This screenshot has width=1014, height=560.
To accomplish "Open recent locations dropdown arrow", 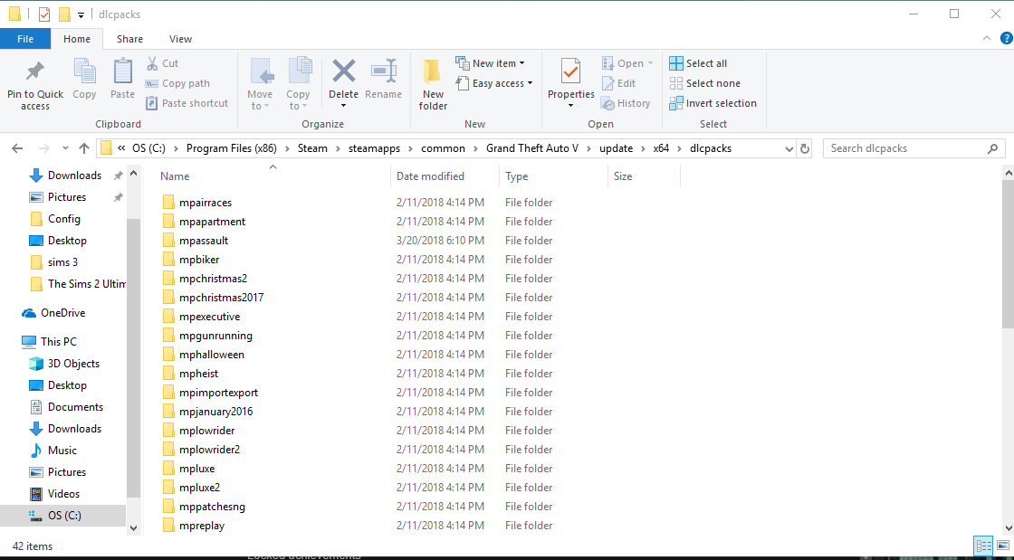I will pyautogui.click(x=65, y=148).
